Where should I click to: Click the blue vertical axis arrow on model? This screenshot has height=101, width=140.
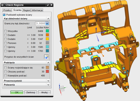click(x=96, y=30)
